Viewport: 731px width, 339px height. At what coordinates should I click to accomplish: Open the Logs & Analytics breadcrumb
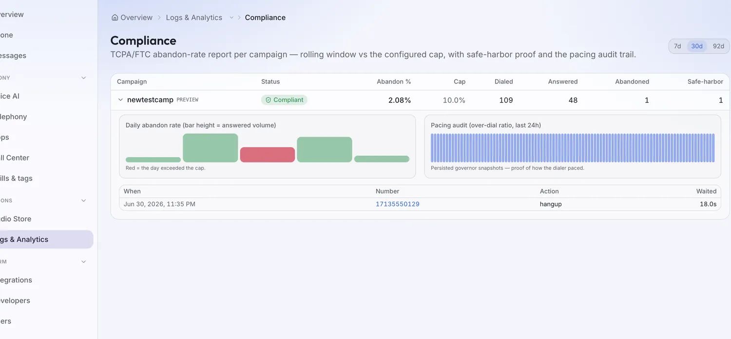pos(194,18)
